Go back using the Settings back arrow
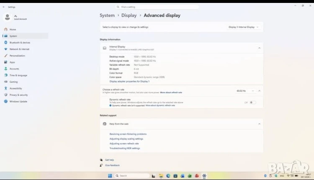Screen dimensions: 314x180 (x=4, y=7)
